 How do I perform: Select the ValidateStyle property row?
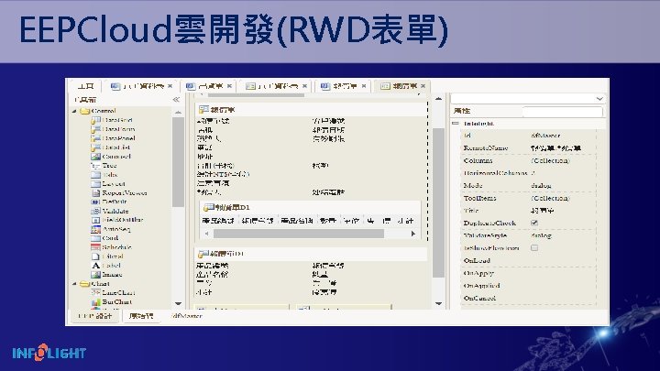pos(530,235)
